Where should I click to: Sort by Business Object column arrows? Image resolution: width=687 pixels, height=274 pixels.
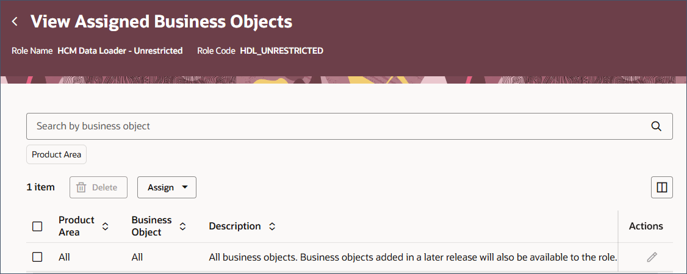(x=182, y=226)
